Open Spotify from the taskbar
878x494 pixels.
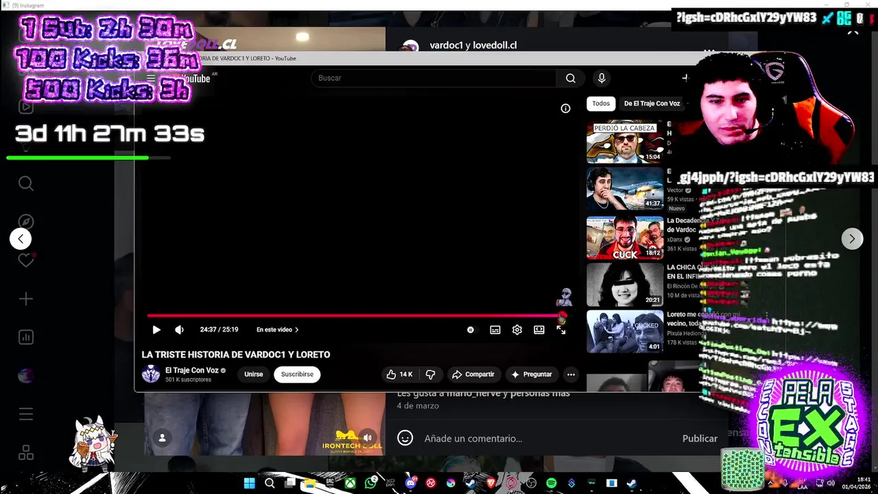(x=551, y=483)
